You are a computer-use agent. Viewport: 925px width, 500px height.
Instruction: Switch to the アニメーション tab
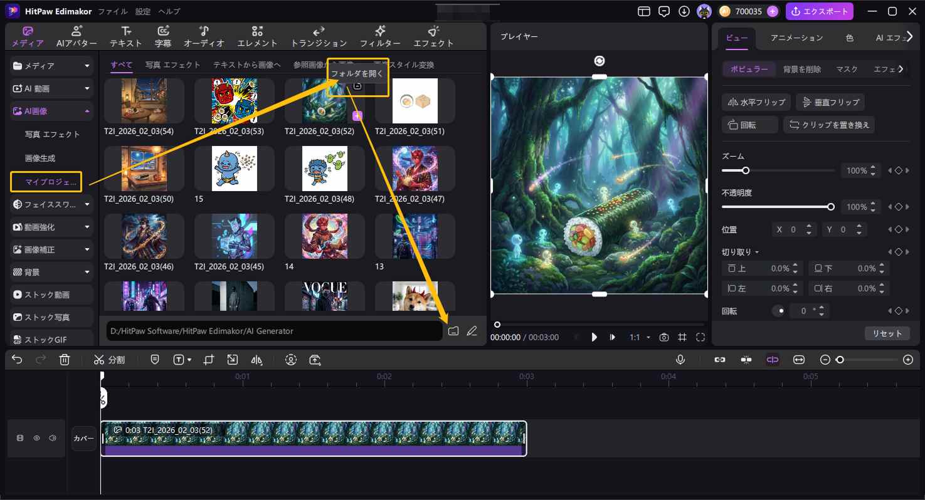point(796,38)
